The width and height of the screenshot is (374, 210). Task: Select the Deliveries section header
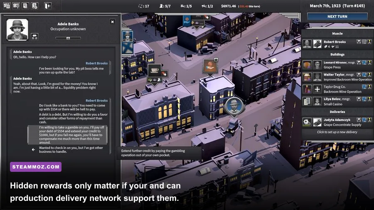pyautogui.click(x=337, y=112)
